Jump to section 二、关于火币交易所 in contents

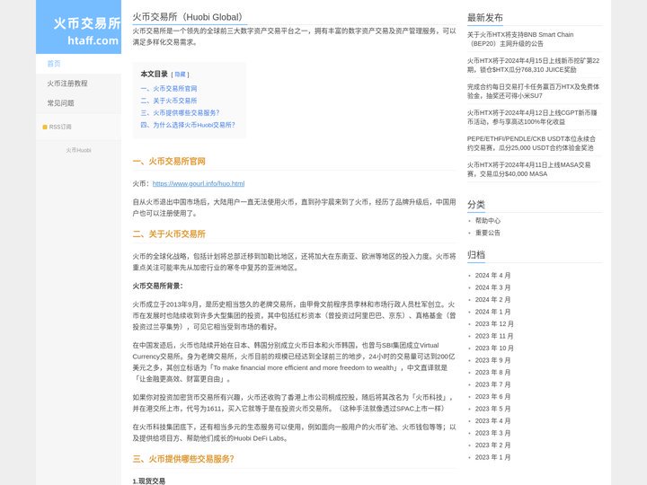pyautogui.click(x=169, y=101)
